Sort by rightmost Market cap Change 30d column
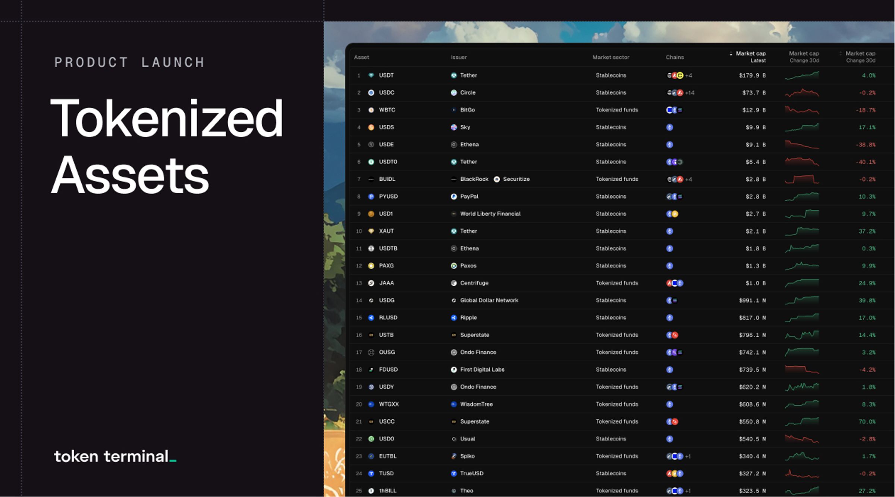This screenshot has width=895, height=497. click(858, 57)
